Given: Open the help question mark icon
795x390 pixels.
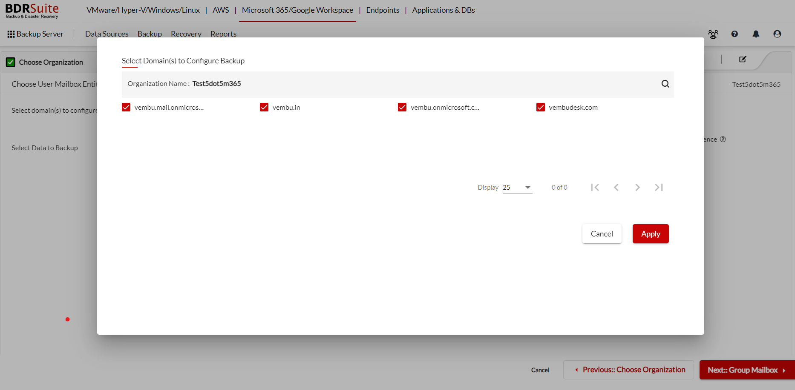Looking at the screenshot, I should [735, 34].
